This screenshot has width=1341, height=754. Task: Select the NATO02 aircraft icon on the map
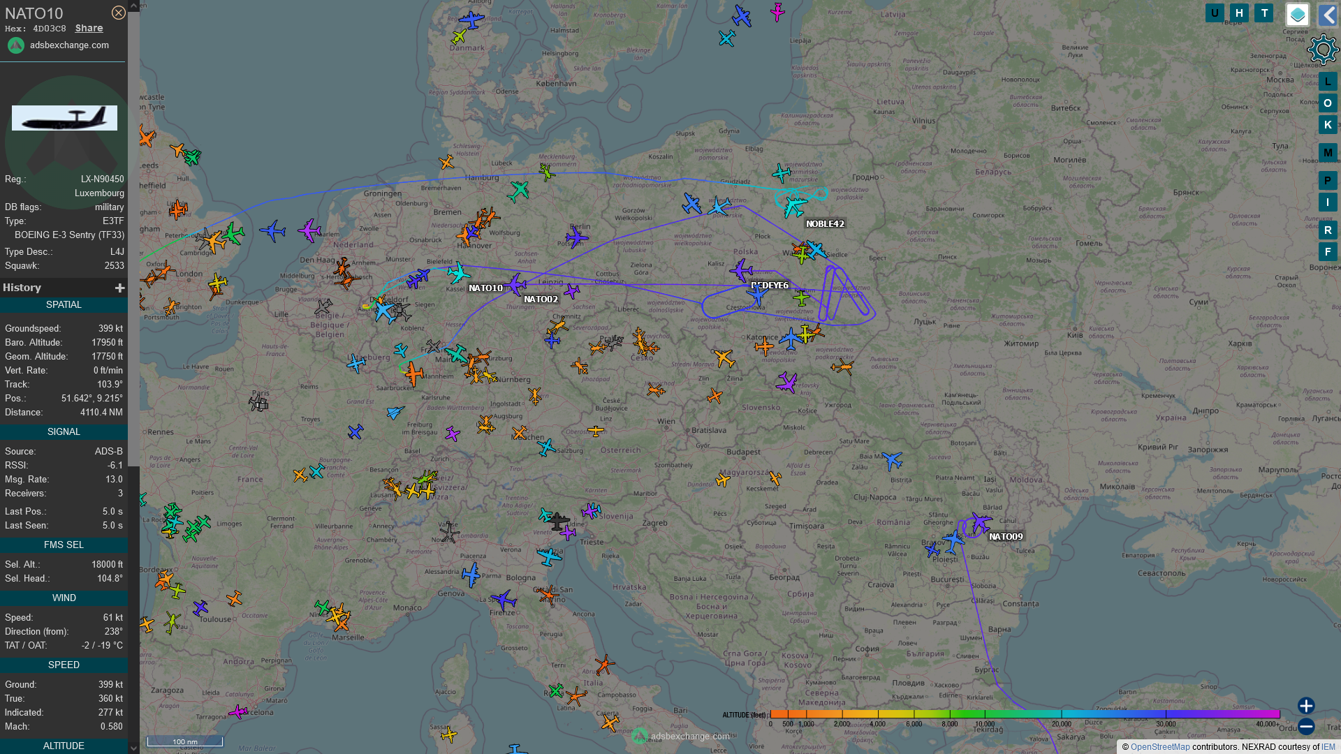tap(515, 284)
